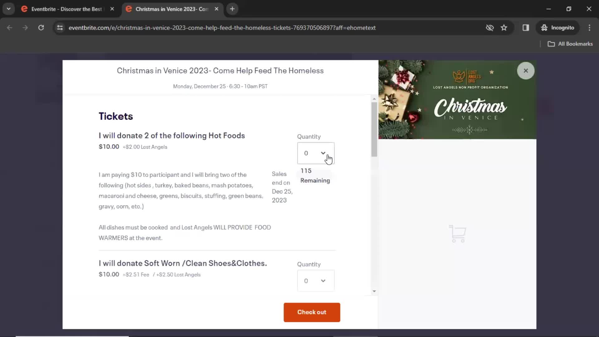View site information icon in address bar
The width and height of the screenshot is (599, 337).
tap(60, 28)
